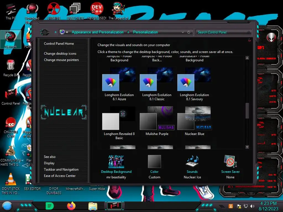Open COMMUNISTS HATE THIS G... money bag icon

[x=11, y=156]
